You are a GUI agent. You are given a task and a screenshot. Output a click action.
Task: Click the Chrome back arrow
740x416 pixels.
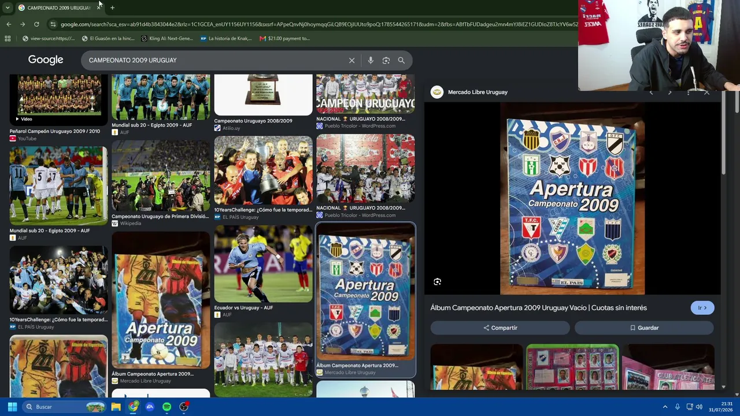pos(9,24)
